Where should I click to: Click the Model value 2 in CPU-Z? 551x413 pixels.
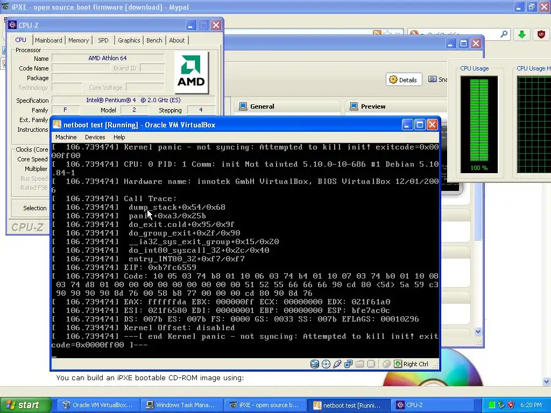pos(134,110)
